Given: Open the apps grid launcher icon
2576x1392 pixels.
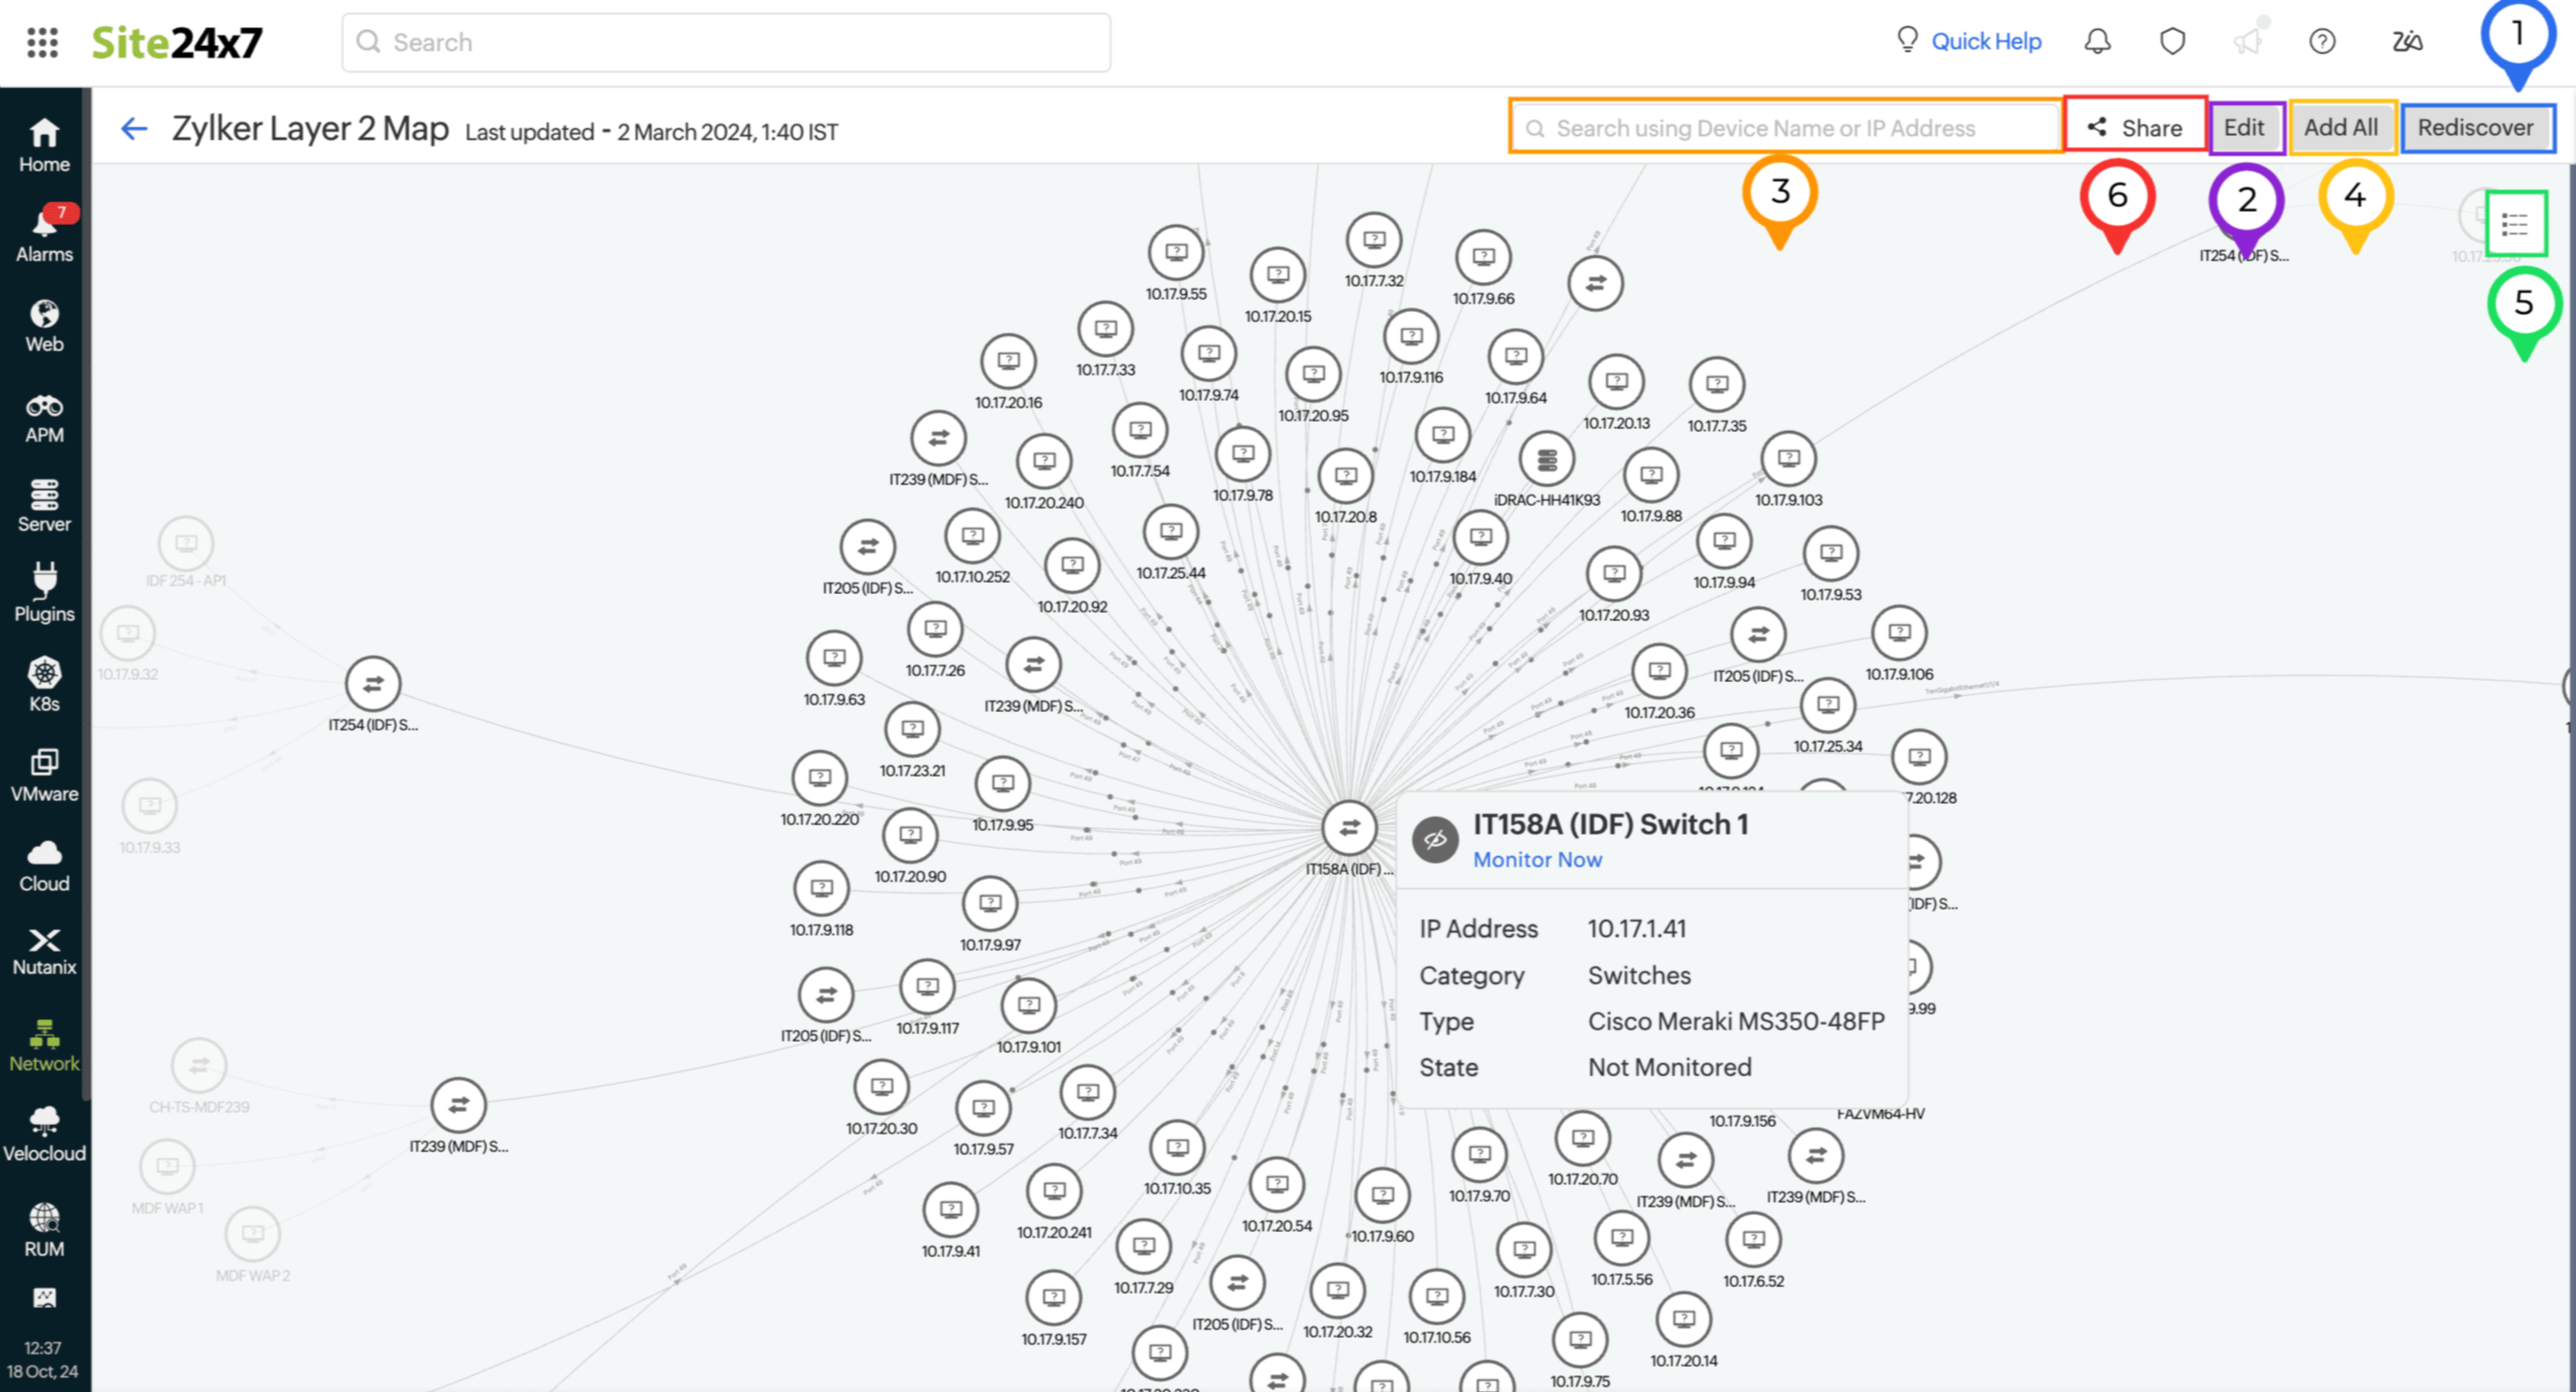Looking at the screenshot, I should coord(42,42).
